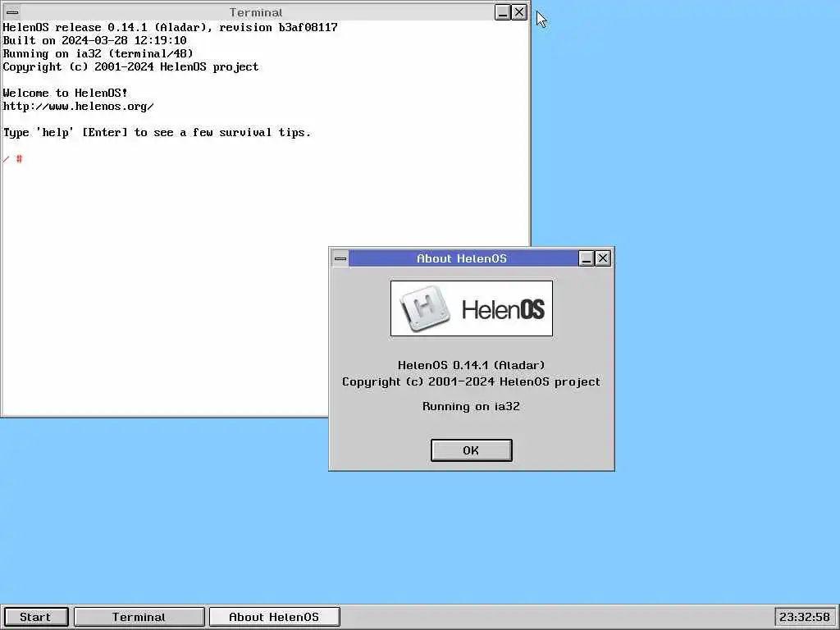
Task: Click 'Built on 2024-03-28 12:19:10' line in Terminal
Action: tap(95, 40)
